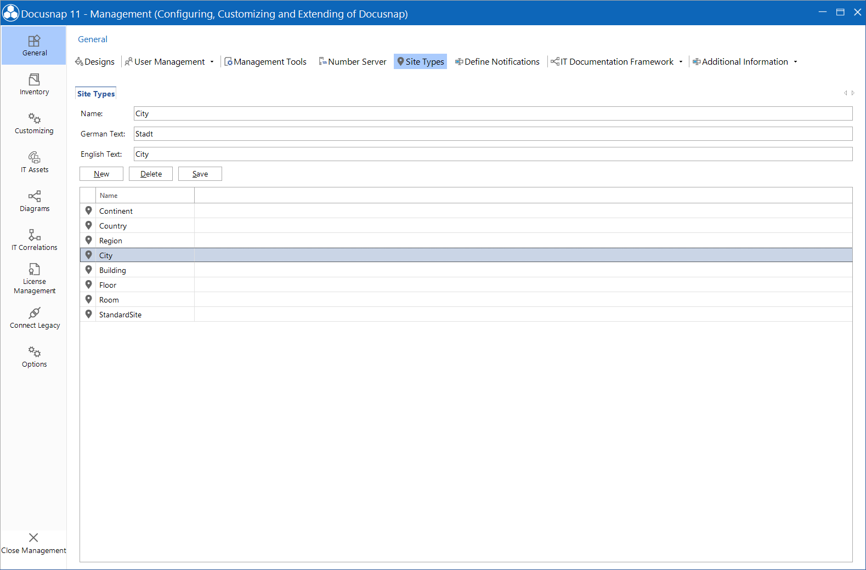The image size is (866, 570).
Task: Select the Country row
Action: 466,226
